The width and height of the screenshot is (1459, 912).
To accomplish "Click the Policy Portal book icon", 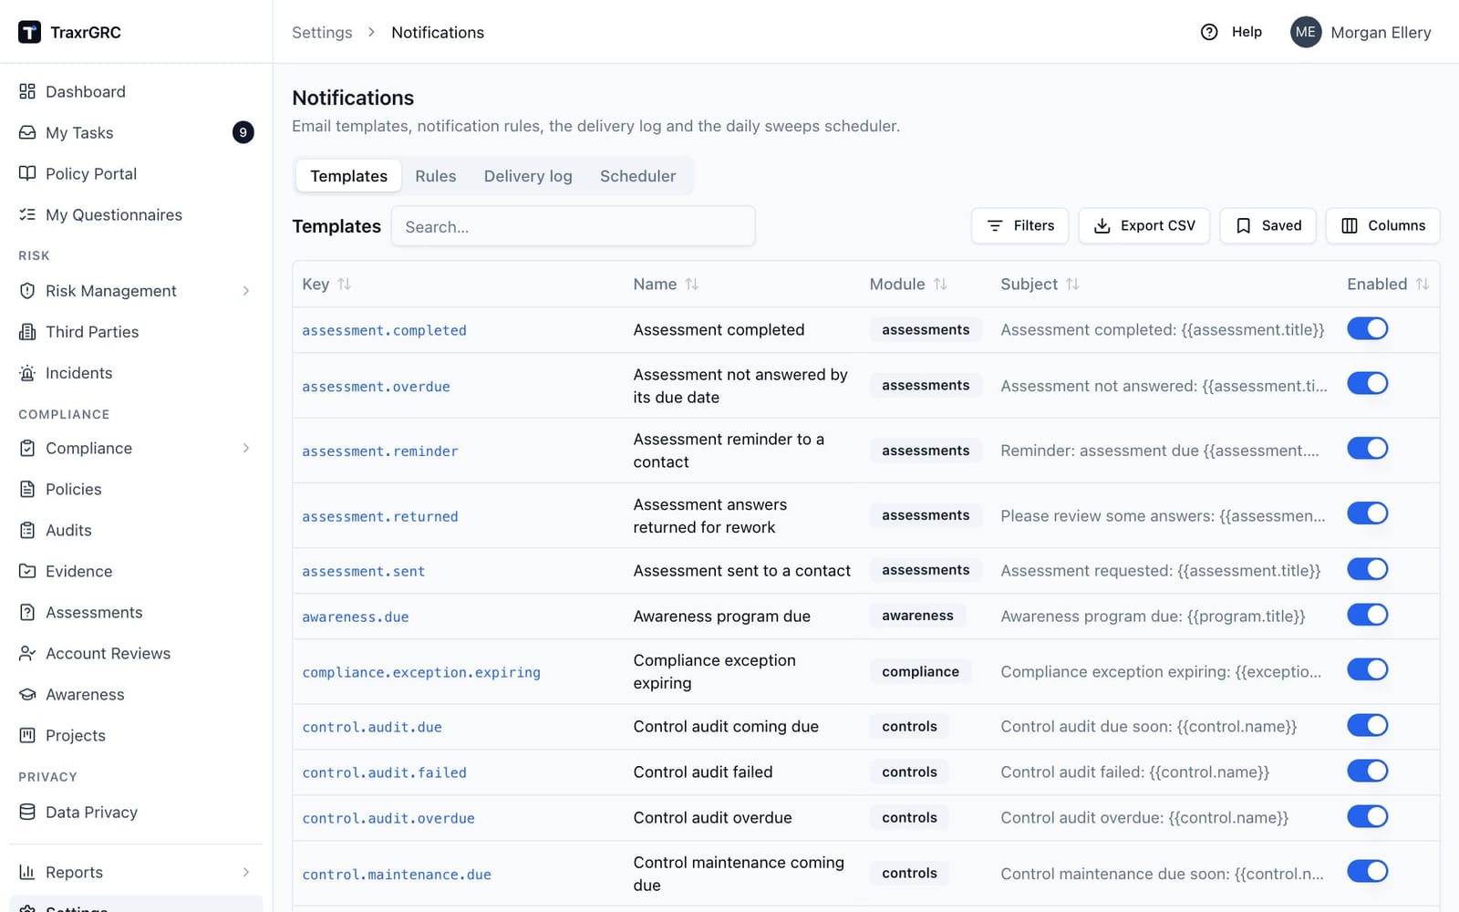I will pyautogui.click(x=27, y=173).
